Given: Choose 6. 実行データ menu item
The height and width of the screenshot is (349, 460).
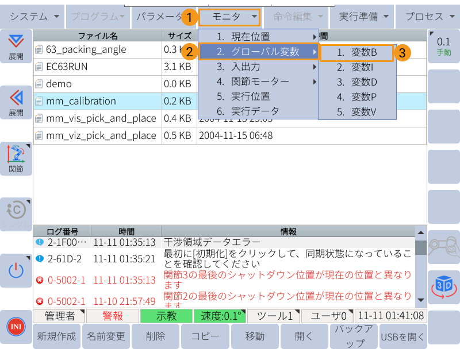Looking at the screenshot, I should [x=258, y=111].
